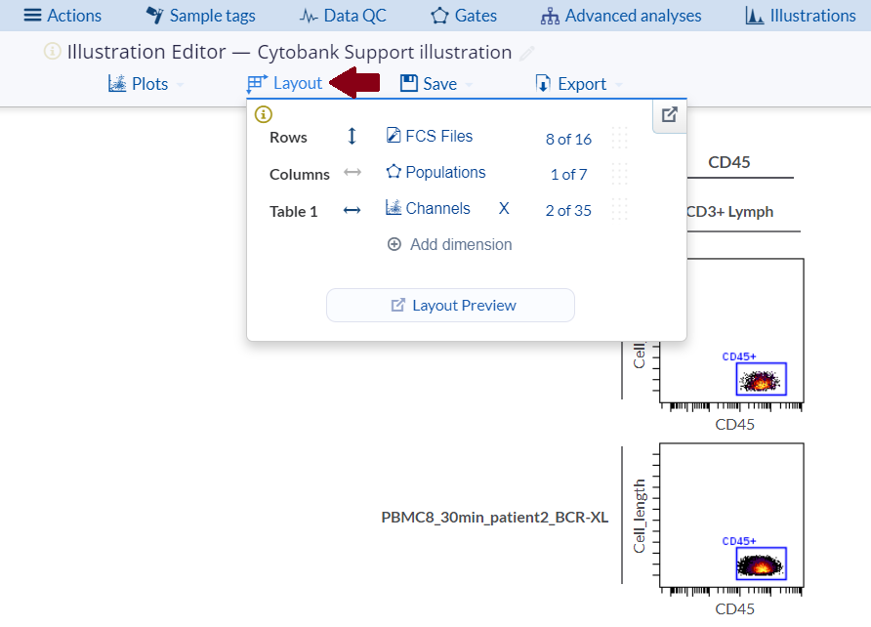Grab the drag handle on the FCS Files row

(x=619, y=138)
